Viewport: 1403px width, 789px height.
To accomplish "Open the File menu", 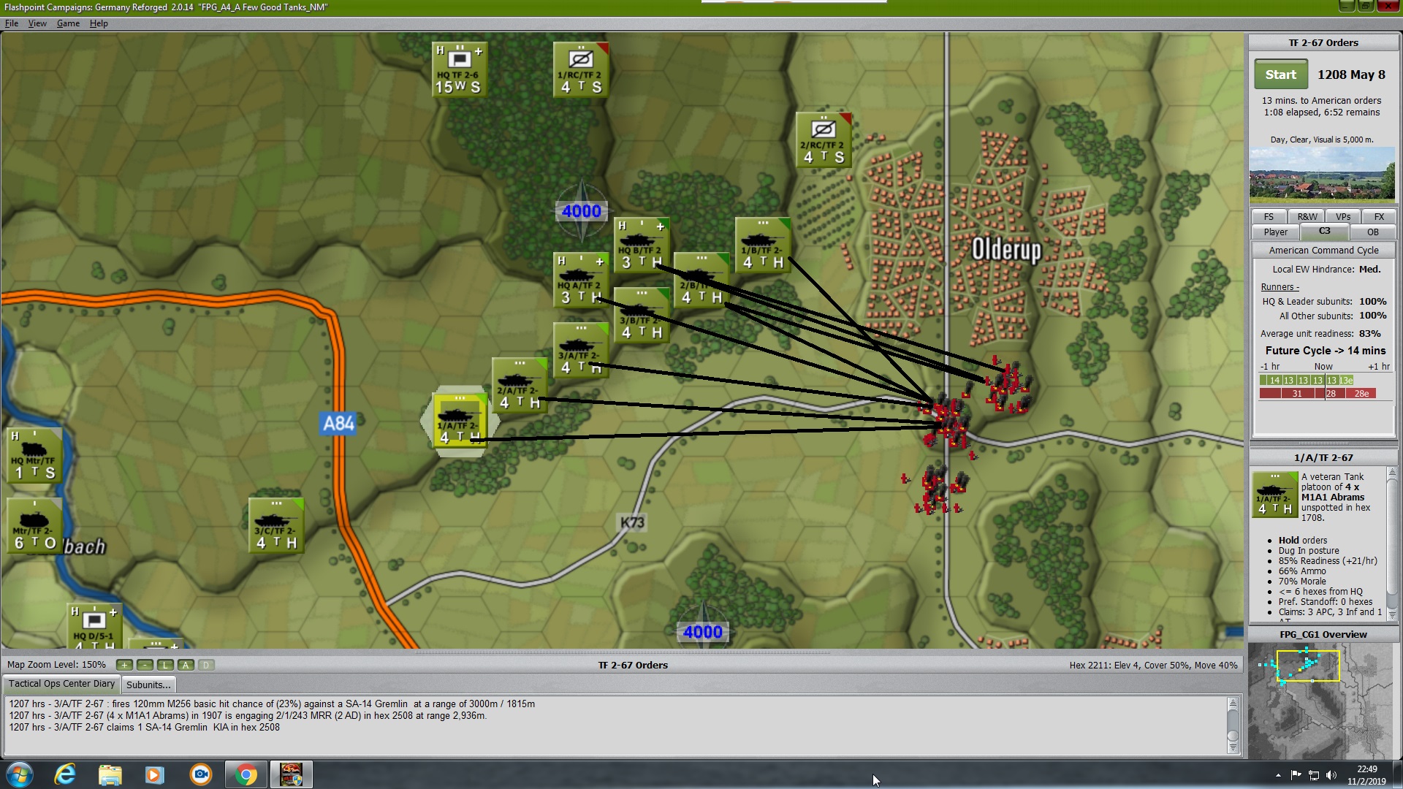I will click(12, 23).
